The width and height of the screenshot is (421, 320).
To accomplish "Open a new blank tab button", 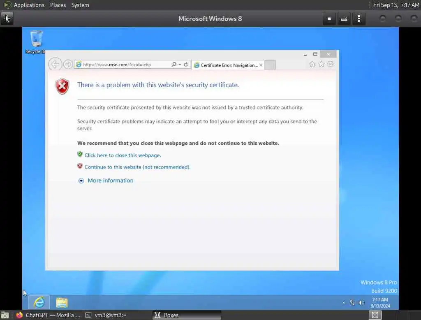I will (270, 65).
